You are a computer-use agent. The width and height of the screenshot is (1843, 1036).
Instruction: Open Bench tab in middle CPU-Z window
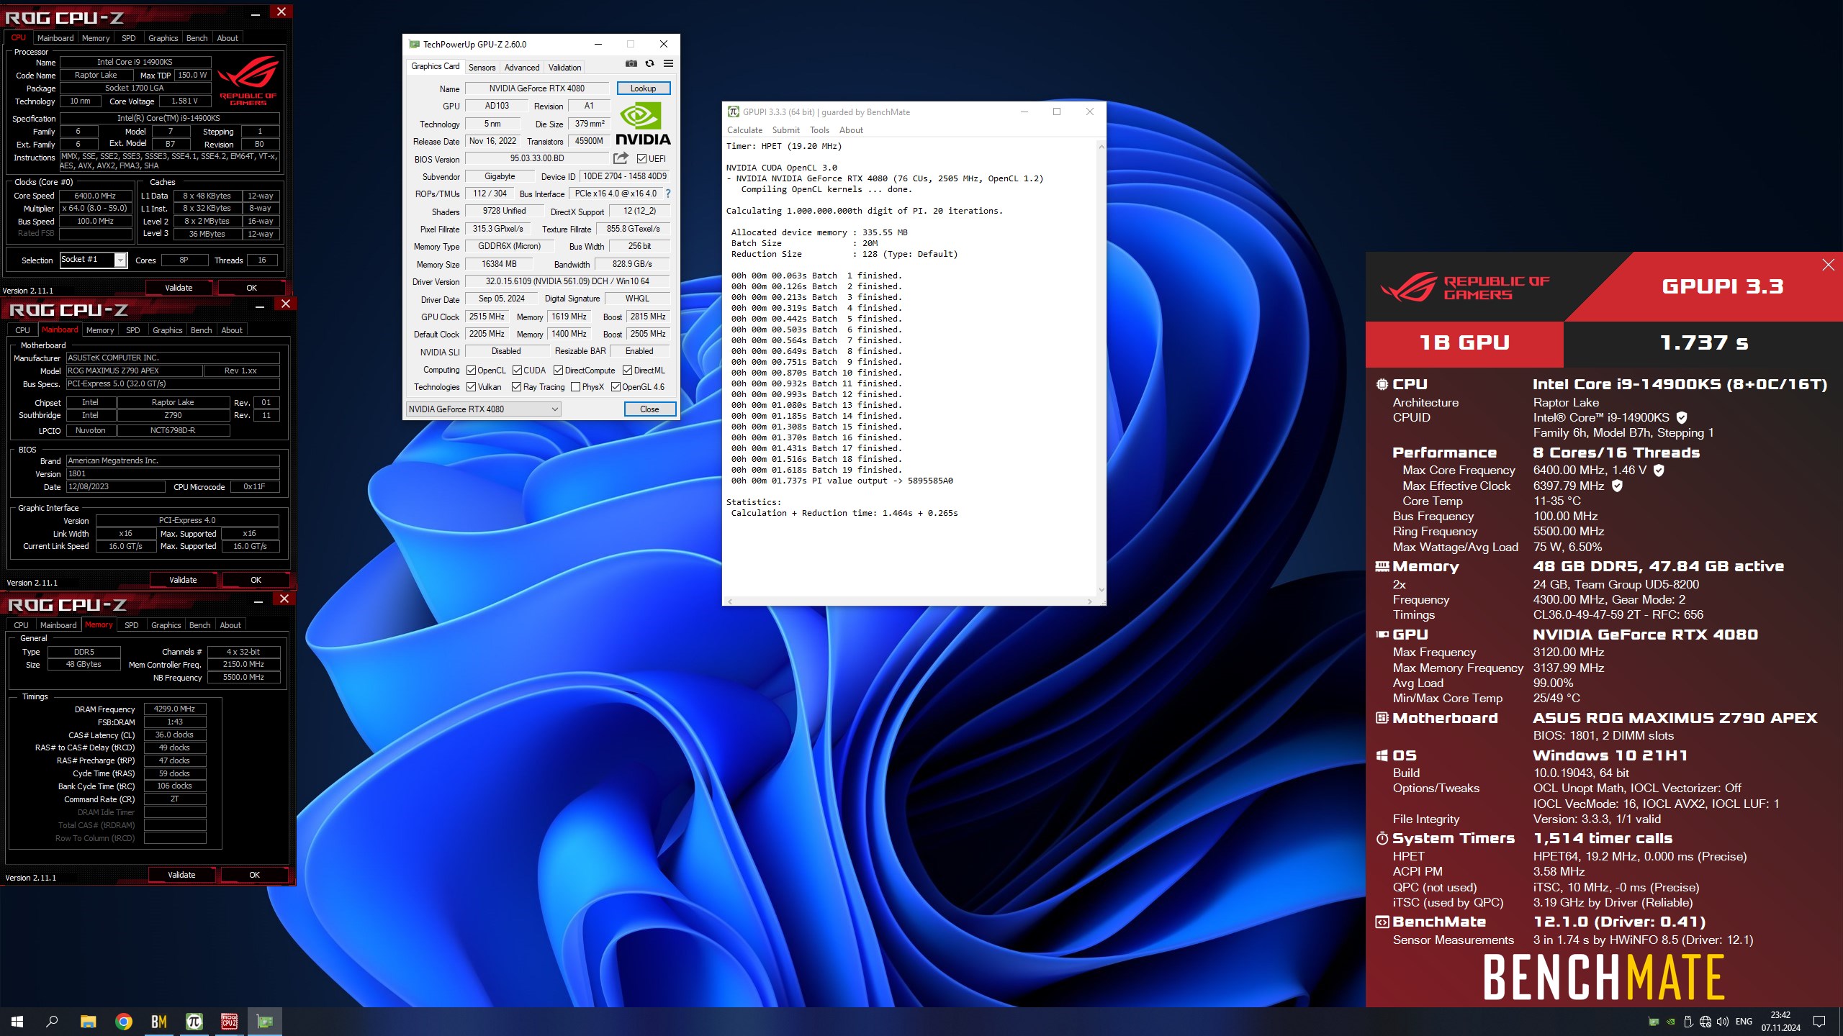pyautogui.click(x=202, y=330)
